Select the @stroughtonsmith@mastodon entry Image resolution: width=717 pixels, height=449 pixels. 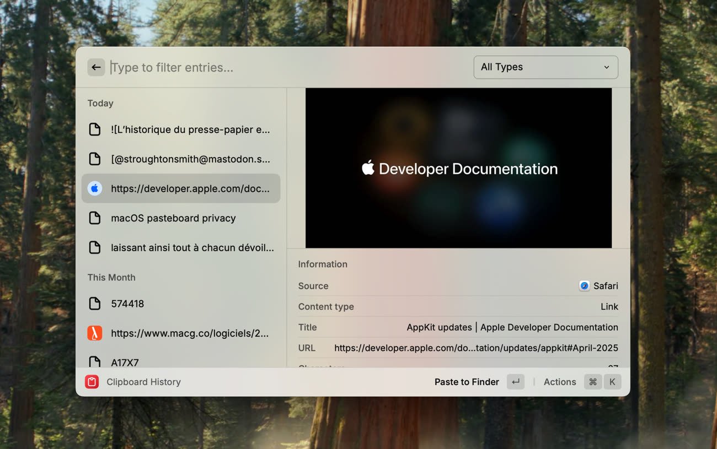pos(181,159)
